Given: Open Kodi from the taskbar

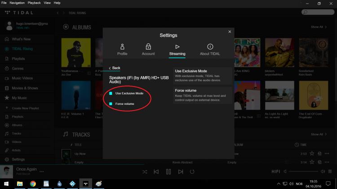Looking at the screenshot, I should click(72, 184).
